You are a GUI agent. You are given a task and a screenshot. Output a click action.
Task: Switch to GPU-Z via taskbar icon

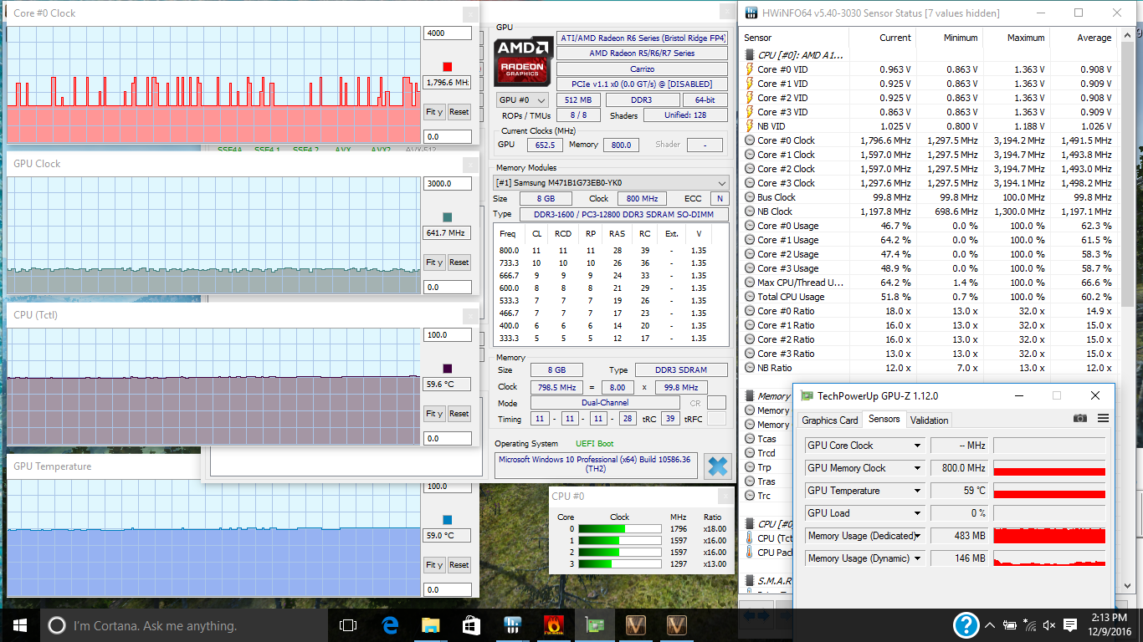[x=594, y=625]
